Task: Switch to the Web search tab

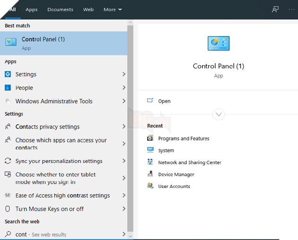Action: point(88,9)
